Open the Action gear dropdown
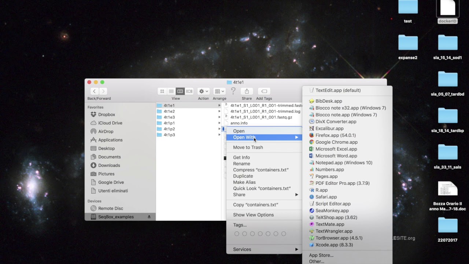469x264 pixels. [x=203, y=91]
